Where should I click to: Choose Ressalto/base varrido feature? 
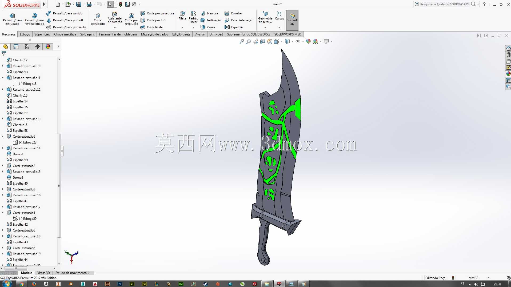pyautogui.click(x=64, y=13)
